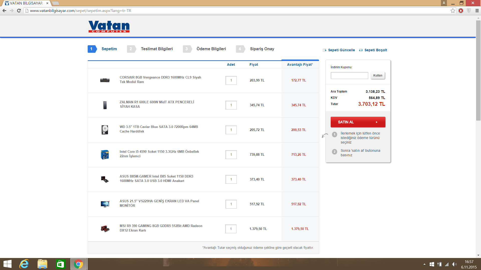Select the Avantajlı Fiyat column header
The image size is (481, 270).
300,64
